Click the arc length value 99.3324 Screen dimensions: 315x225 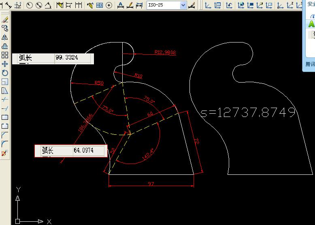67,57
